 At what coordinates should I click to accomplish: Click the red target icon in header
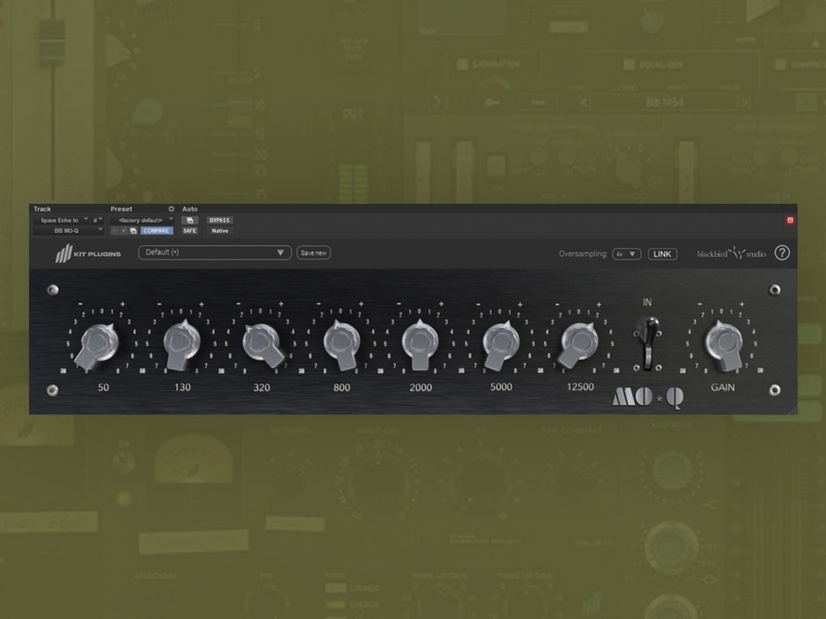pyautogui.click(x=790, y=221)
